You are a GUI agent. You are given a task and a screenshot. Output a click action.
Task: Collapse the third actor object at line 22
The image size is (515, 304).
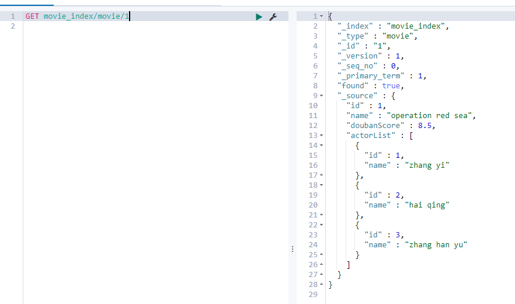pos(322,225)
